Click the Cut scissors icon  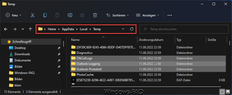click(x=33, y=15)
